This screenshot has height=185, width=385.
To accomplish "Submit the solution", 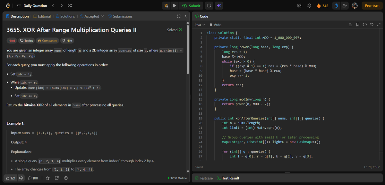I will click(191, 6).
